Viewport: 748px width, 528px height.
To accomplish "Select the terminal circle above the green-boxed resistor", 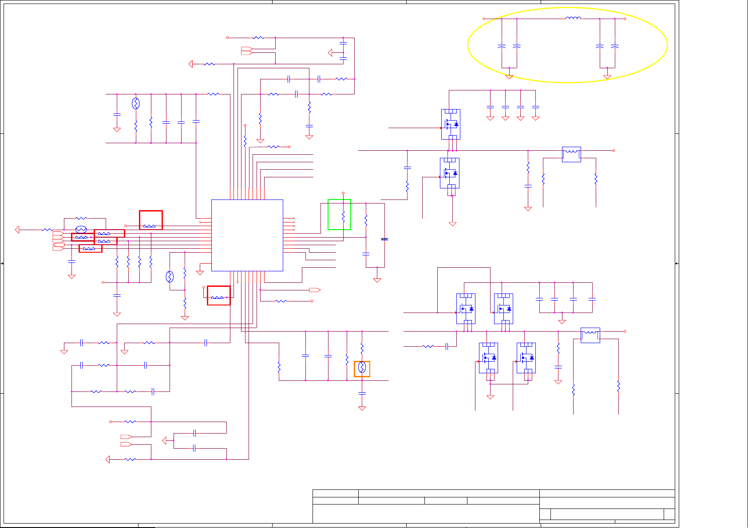I will pos(343,193).
